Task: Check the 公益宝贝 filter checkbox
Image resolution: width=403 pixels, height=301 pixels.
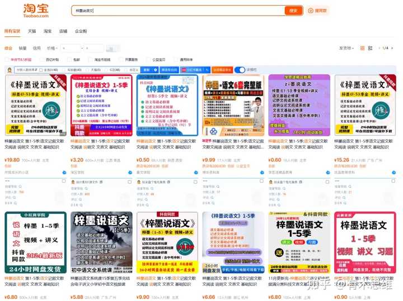Action: tap(148, 60)
